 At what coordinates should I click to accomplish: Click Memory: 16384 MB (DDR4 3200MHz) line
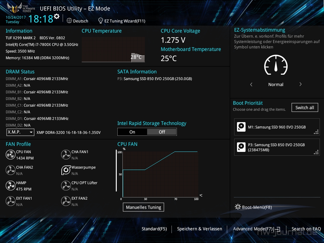[37, 58]
